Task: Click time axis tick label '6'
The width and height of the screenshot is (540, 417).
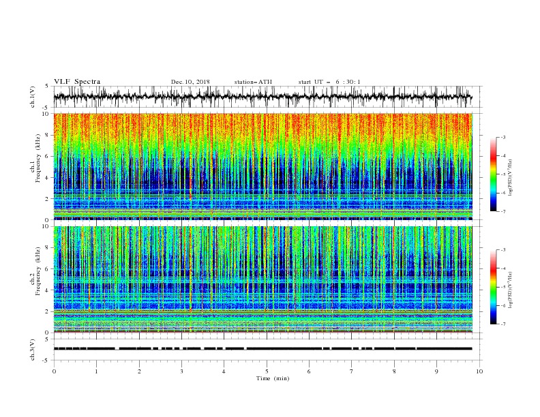Action: tap(310, 371)
